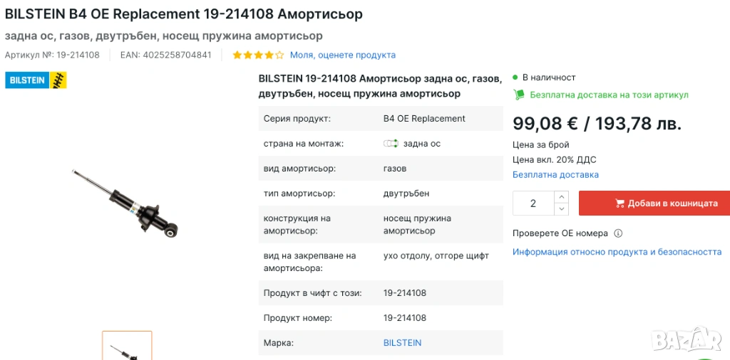The width and height of the screenshot is (730, 360).
Task: Open the Моля, оценете продукта link
Action: pyautogui.click(x=343, y=55)
